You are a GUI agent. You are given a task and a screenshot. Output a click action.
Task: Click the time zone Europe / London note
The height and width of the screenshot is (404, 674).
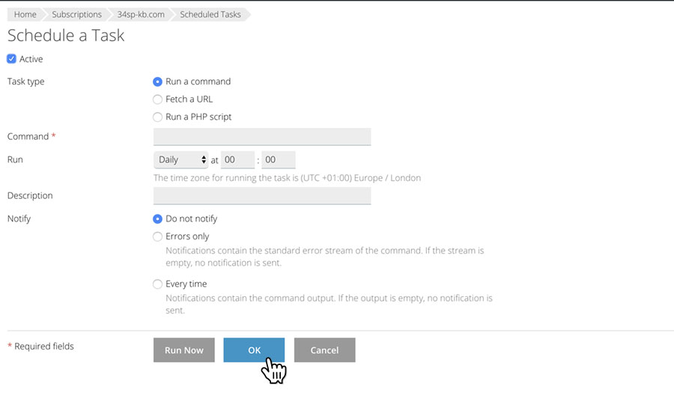(x=287, y=178)
